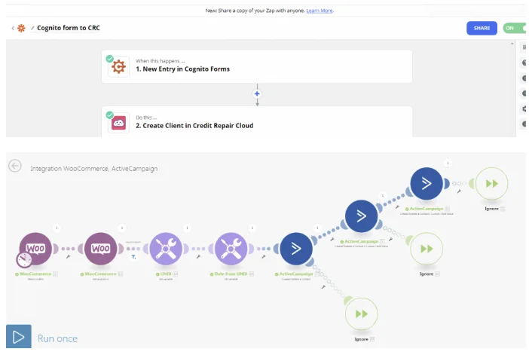Click the first ActiveCampaign module after Date from UNIX

[x=295, y=248]
